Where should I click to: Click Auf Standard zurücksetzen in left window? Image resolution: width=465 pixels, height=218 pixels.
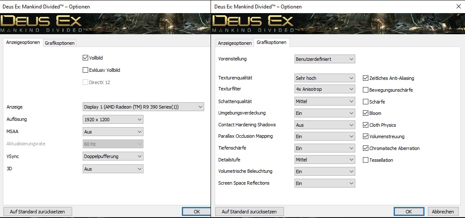[38, 212]
